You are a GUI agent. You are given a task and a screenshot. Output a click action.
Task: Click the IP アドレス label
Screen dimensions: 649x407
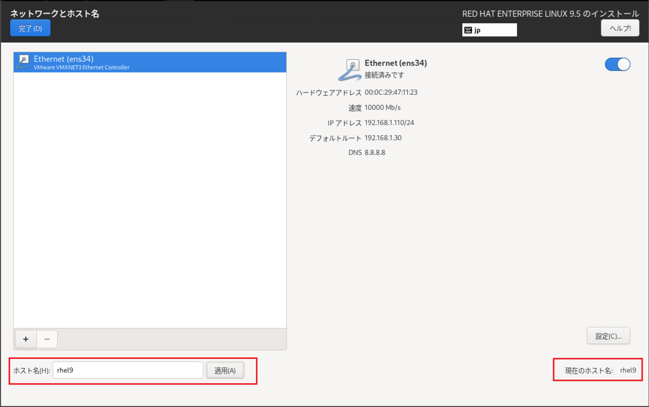click(345, 123)
